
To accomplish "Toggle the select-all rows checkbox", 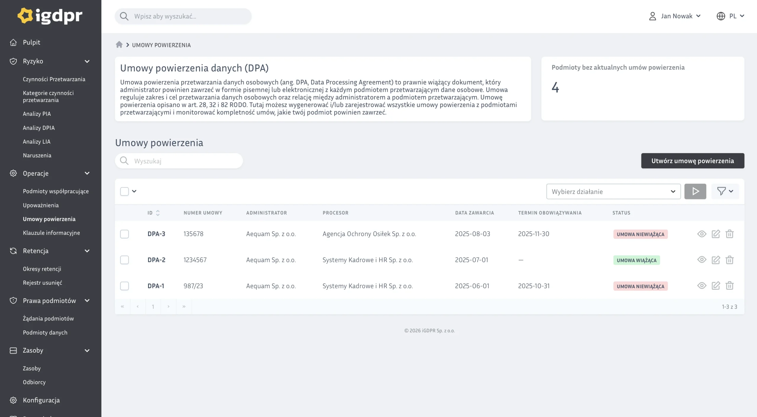I will click(x=124, y=191).
